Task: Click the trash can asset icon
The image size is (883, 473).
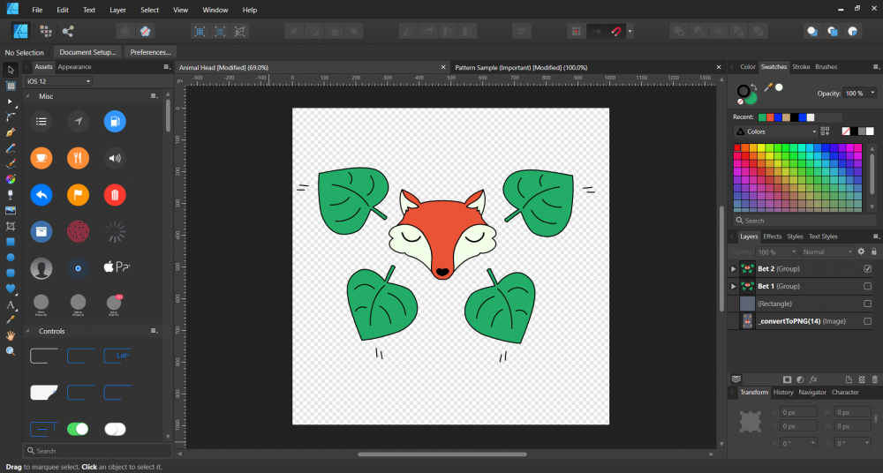Action: 115,194
